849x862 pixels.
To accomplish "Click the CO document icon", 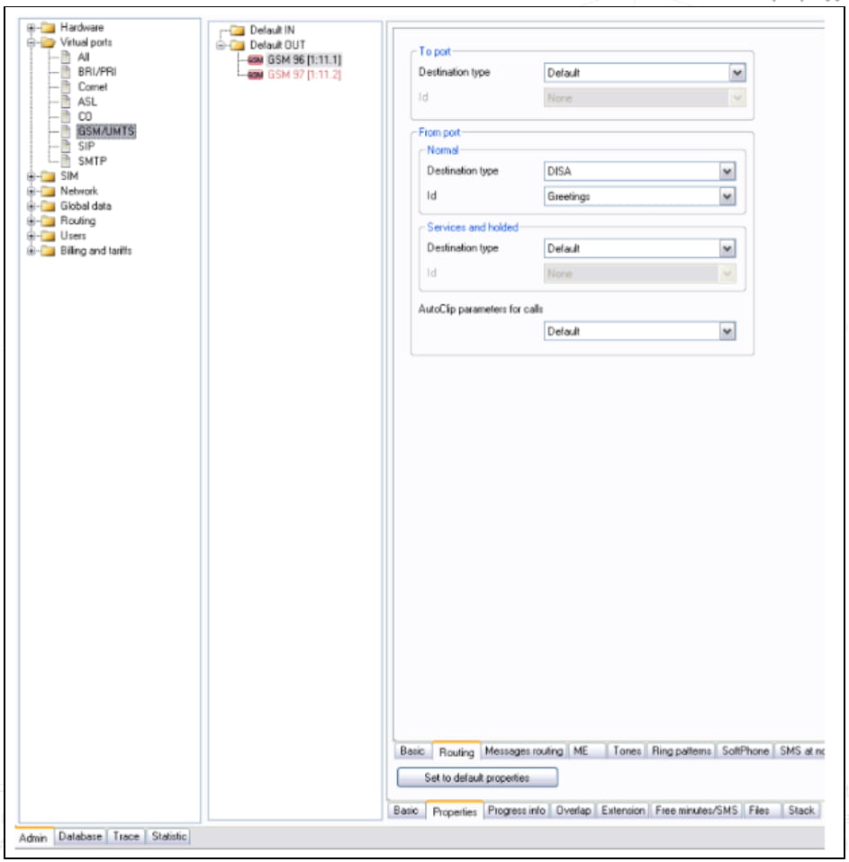I will click(x=66, y=117).
